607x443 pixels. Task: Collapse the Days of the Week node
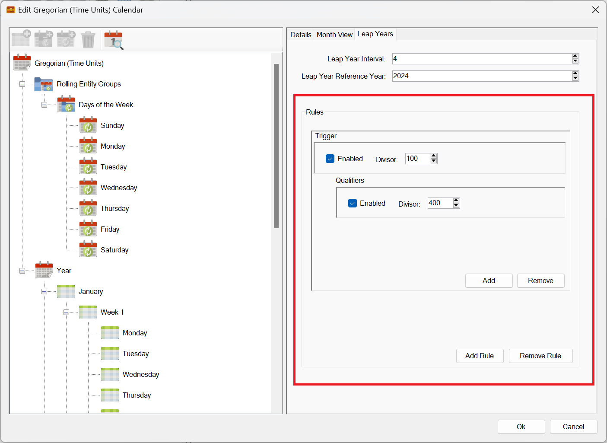(44, 105)
